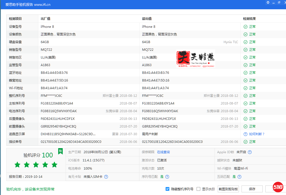Click the green check icon beside 设备型号 row
This screenshot has width=286, height=195.
246,26
